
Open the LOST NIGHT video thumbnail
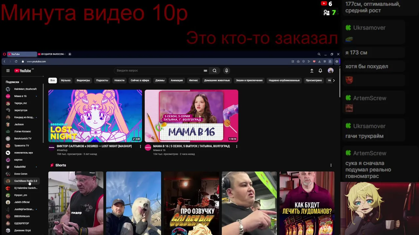click(95, 116)
